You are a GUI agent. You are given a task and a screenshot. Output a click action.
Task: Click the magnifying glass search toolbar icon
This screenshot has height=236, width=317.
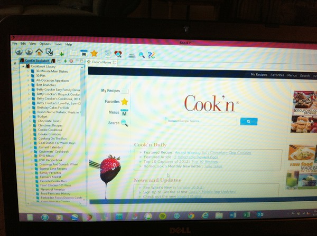coord(142,55)
